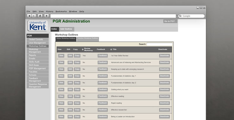This screenshot has height=120, width=234.
Task: Open Skill Areas in the sidebar
Action: click(38, 65)
